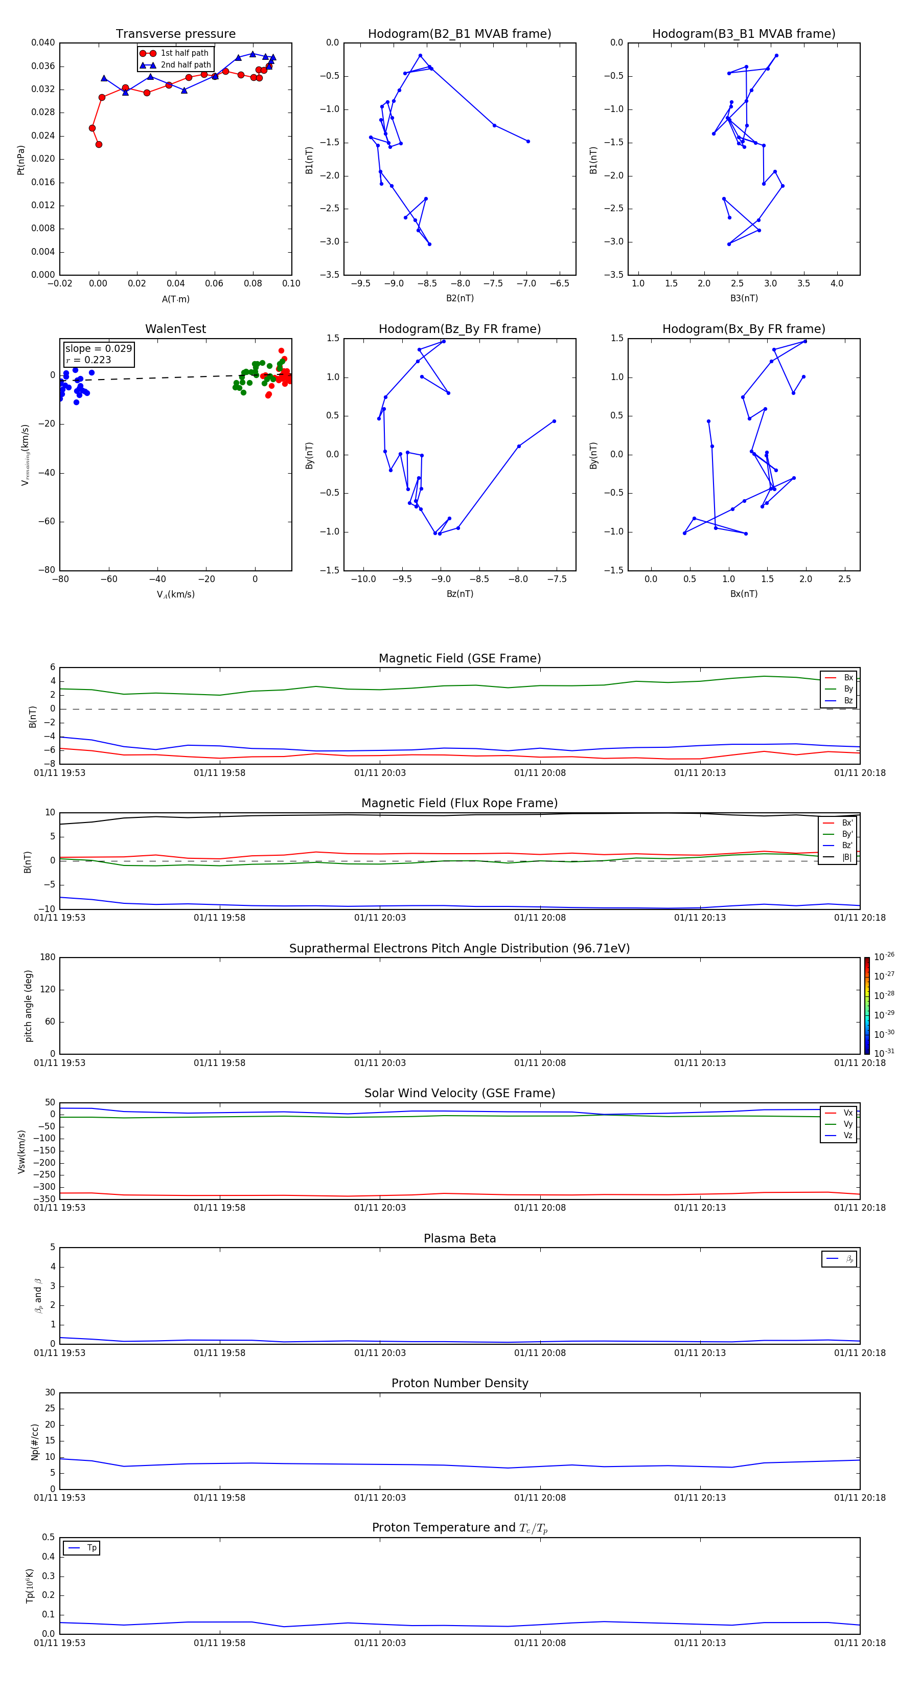
Task: Click the Bx' entry in flux rope legend
Action: pyautogui.click(x=838, y=823)
